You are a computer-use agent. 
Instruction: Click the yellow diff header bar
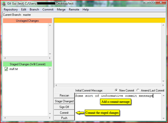pyautogui.click(x=110, y=20)
